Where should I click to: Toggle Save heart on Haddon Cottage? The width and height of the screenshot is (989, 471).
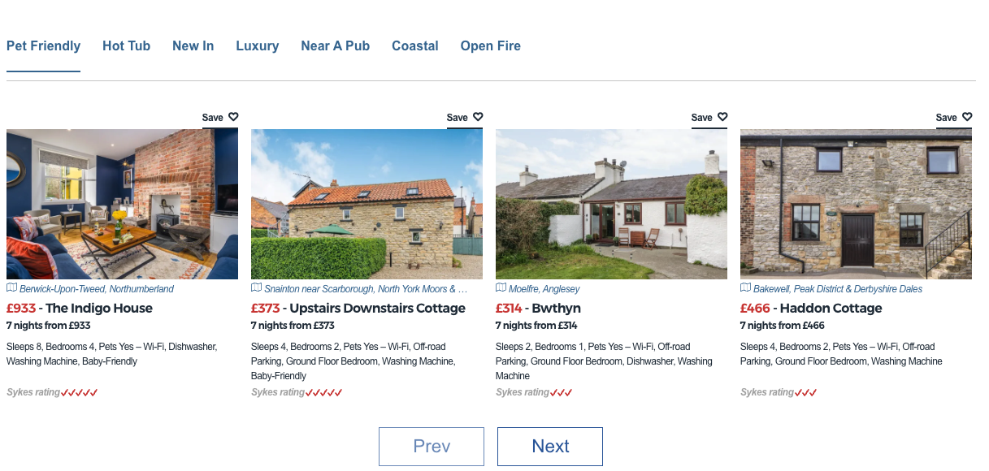coord(967,117)
